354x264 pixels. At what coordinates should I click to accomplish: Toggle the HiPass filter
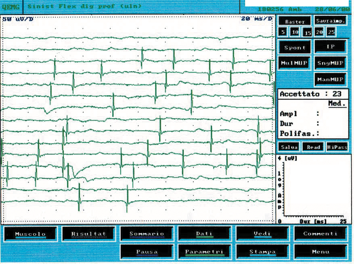(337, 147)
